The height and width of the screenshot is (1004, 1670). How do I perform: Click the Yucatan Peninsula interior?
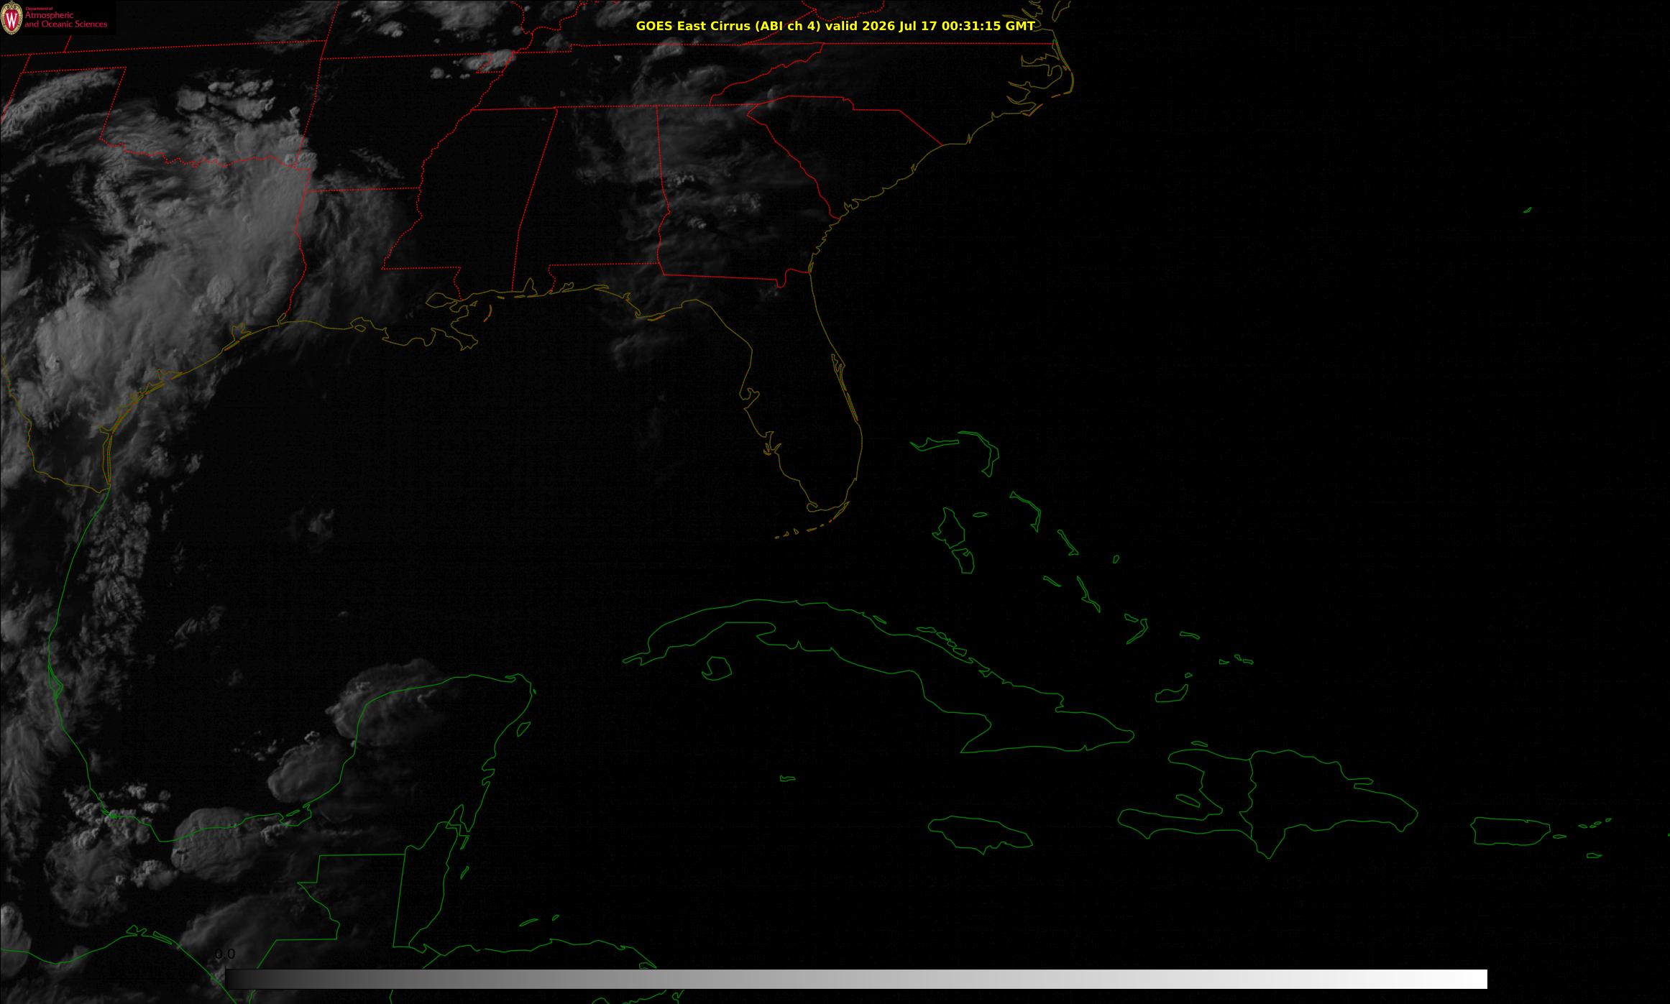446,762
